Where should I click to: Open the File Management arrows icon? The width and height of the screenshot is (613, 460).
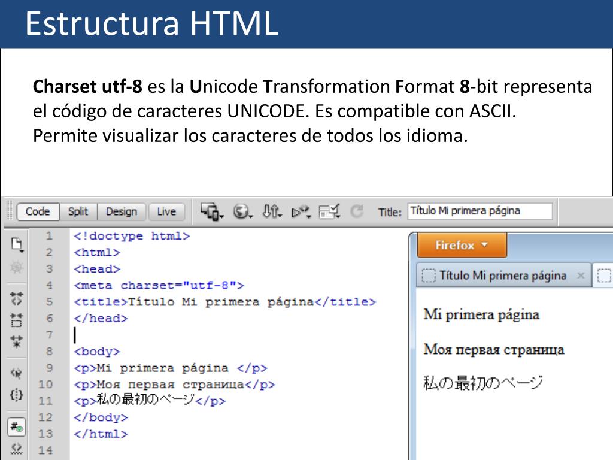pyautogui.click(x=272, y=211)
